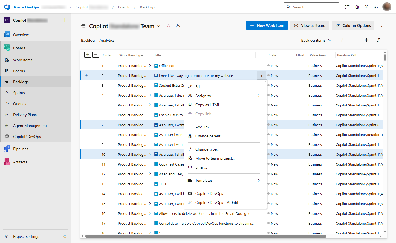Collapse the sidebar navigation
Image resolution: width=396 pixels, height=243 pixels.
65,236
